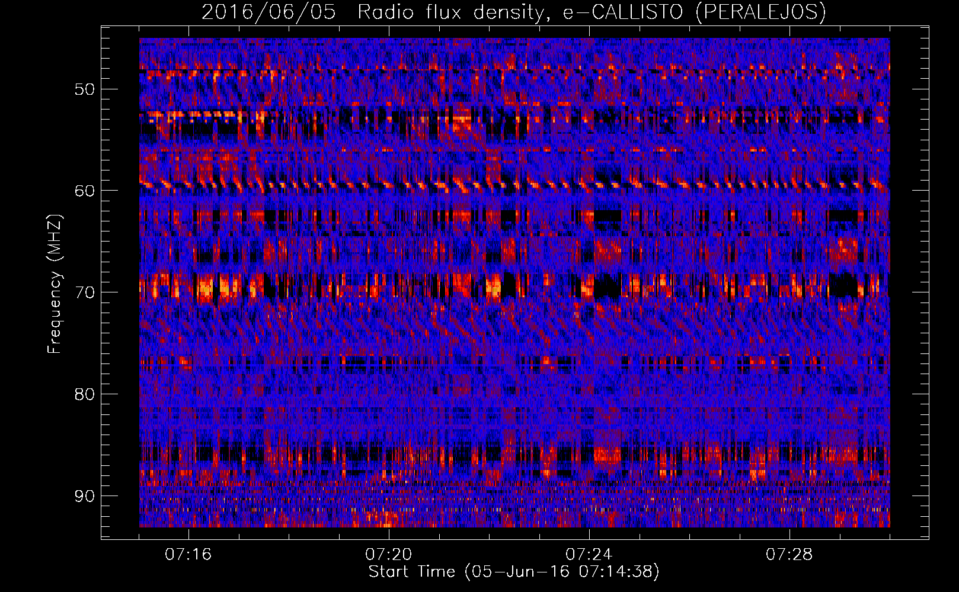The height and width of the screenshot is (592, 959).
Task: Click the plot title "Radio flux density, e-CALLISTO (PERALEJOS)"
Action: [x=592, y=12]
